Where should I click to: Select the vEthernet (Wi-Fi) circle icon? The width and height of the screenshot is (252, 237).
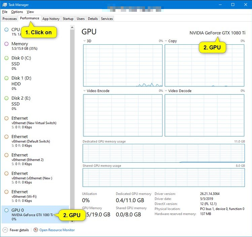pyautogui.click(x=6, y=192)
